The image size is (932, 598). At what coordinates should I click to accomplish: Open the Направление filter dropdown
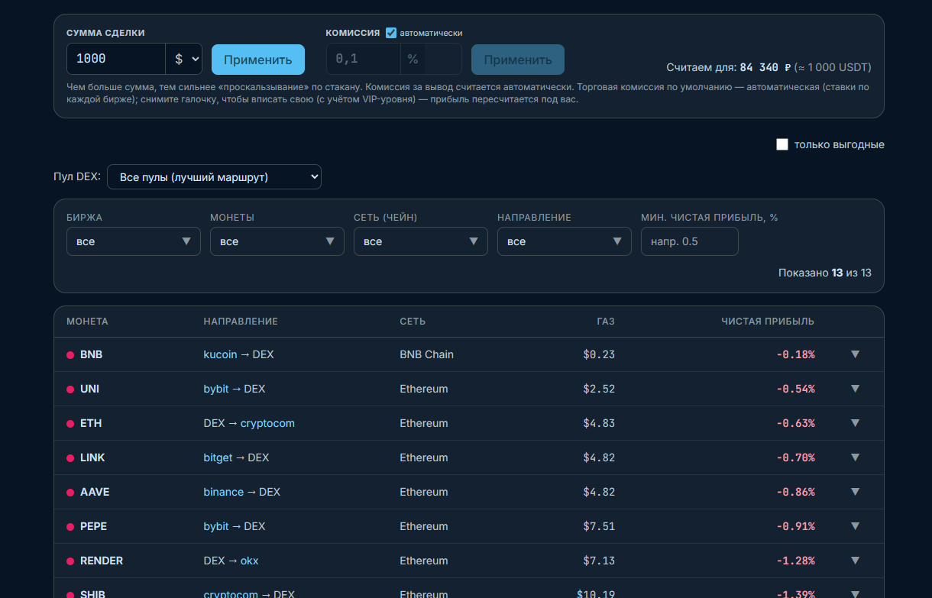coord(565,241)
